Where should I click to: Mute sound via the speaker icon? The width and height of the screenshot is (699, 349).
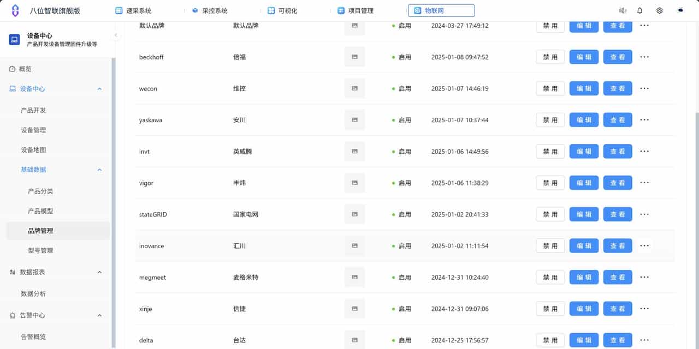pos(622,9)
